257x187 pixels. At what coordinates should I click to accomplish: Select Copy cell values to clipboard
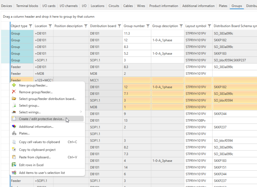tap(39, 142)
